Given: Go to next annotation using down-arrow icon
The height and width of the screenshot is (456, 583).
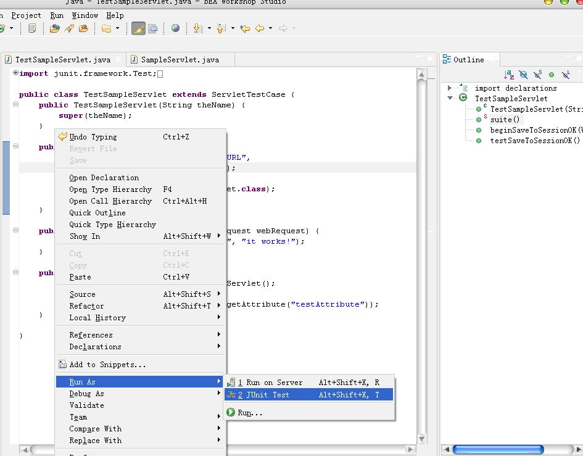Looking at the screenshot, I should click(197, 28).
